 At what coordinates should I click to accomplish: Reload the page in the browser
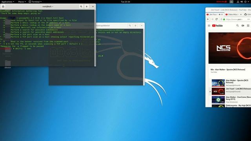(x=216, y=19)
